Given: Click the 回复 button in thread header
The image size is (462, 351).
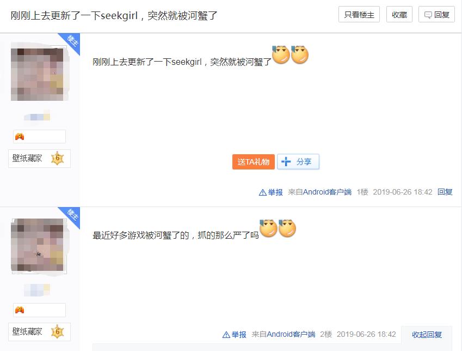Looking at the screenshot, I should click(x=436, y=15).
